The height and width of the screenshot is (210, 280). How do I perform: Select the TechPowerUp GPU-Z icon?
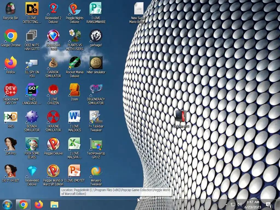coord(96,144)
